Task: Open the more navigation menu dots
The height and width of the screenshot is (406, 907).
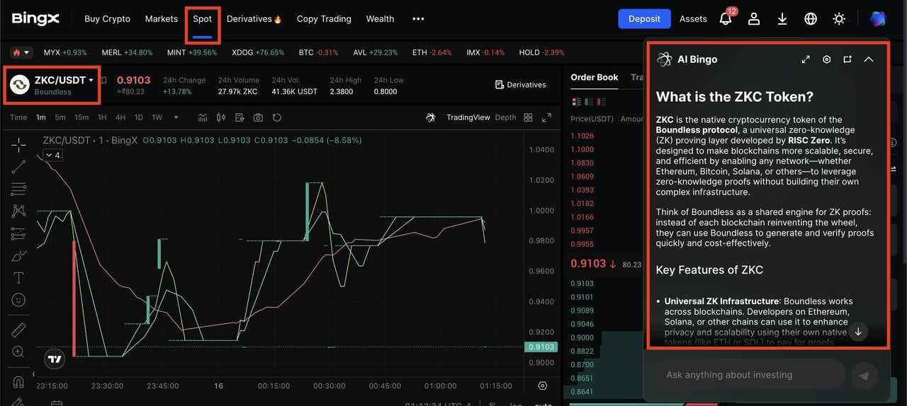Action: (418, 19)
